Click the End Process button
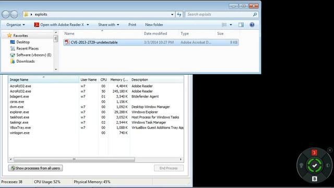Screen dimensions: 334x188 click(x=169, y=168)
